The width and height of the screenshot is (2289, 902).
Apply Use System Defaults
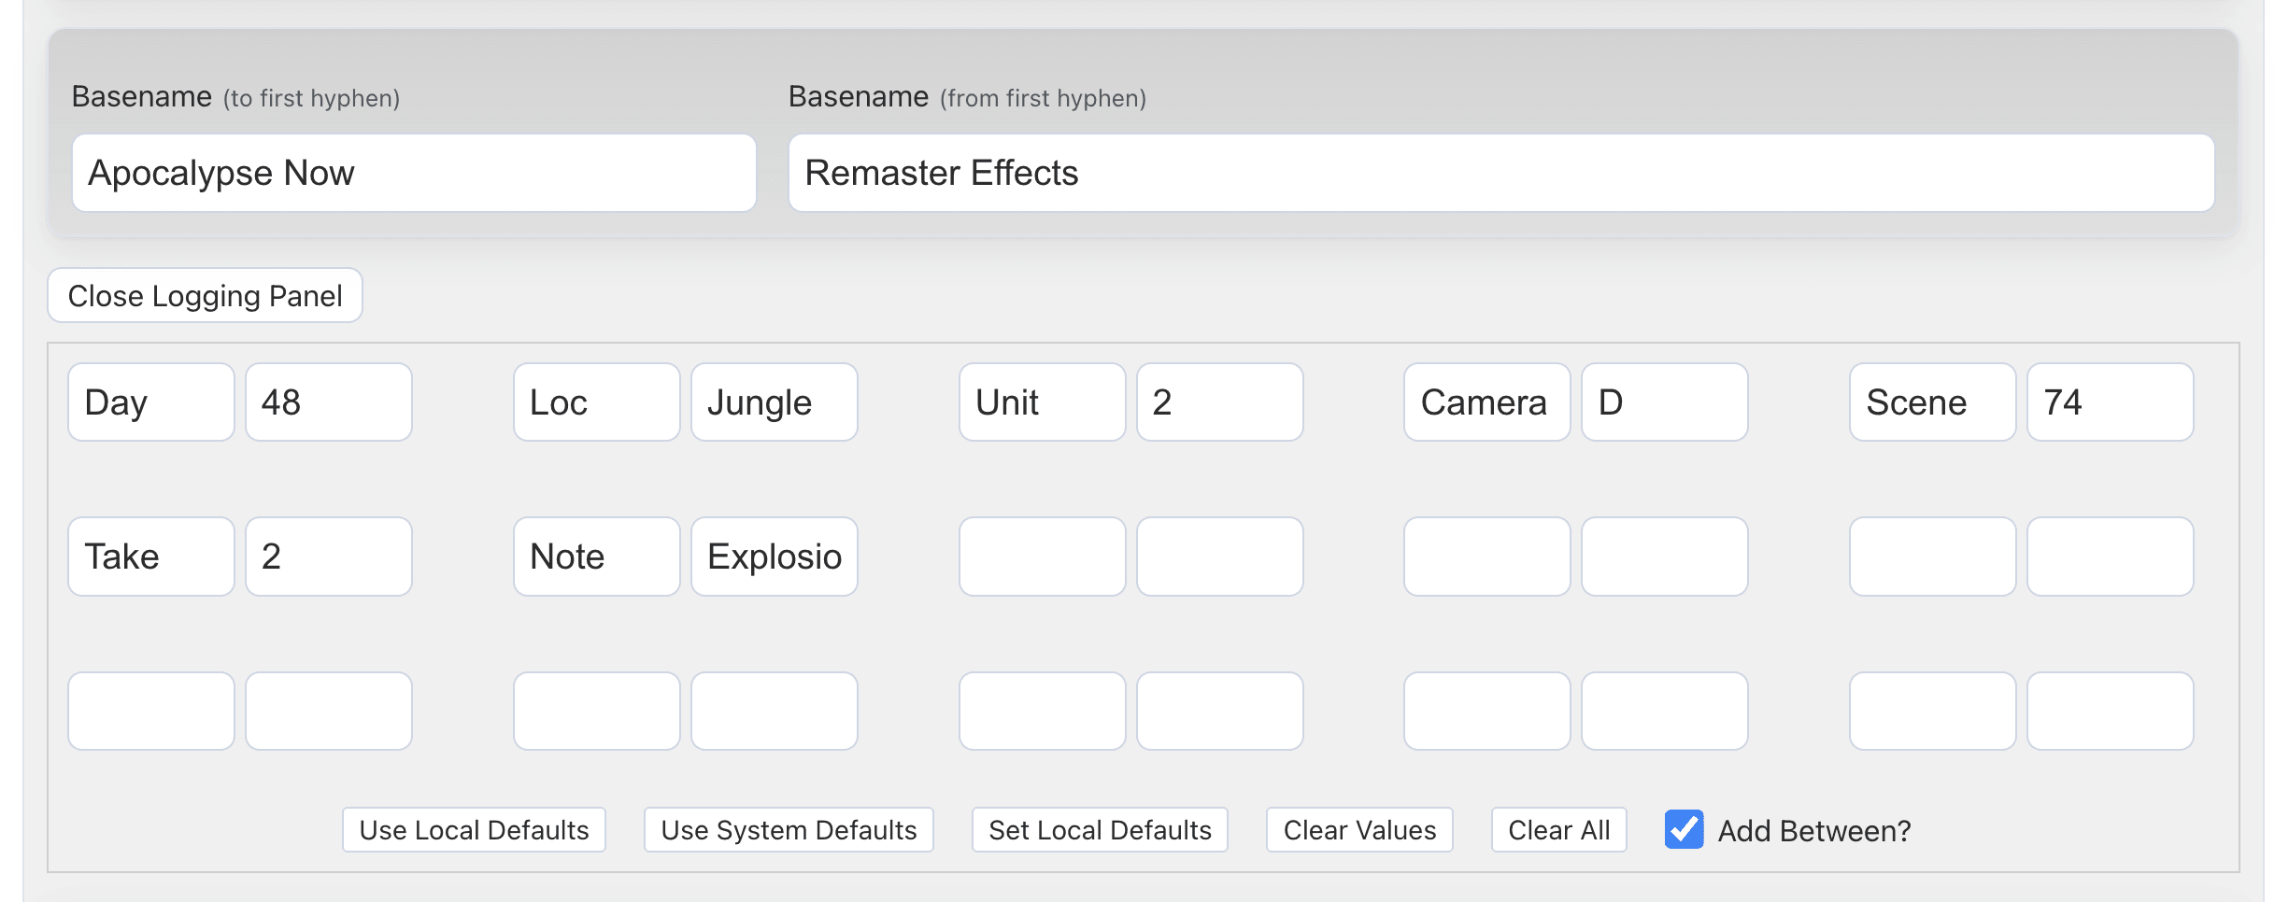click(x=789, y=830)
